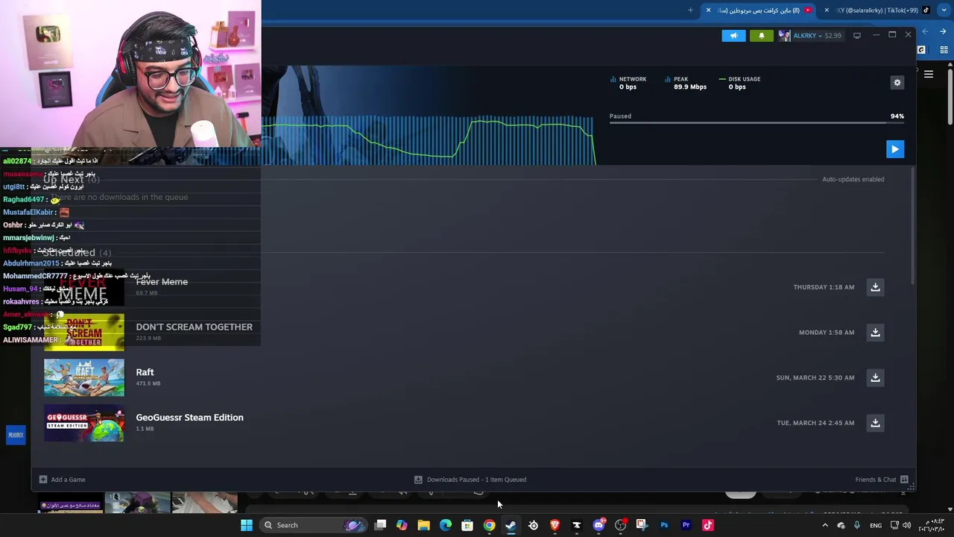The image size is (954, 537).
Task: Click the Auto-updates enabled label
Action: pyautogui.click(x=853, y=179)
